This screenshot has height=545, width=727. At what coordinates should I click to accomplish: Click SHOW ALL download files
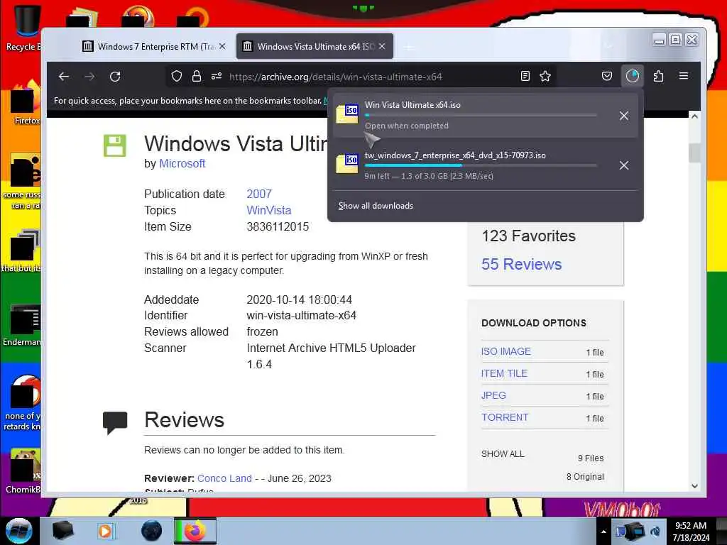(503, 453)
